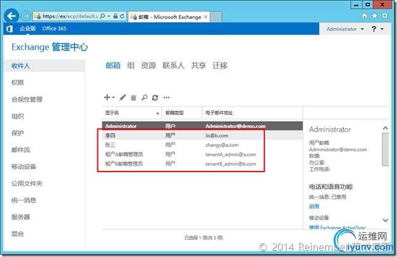
Task: Click the zhangs@a.com email cell
Action: click(222, 145)
